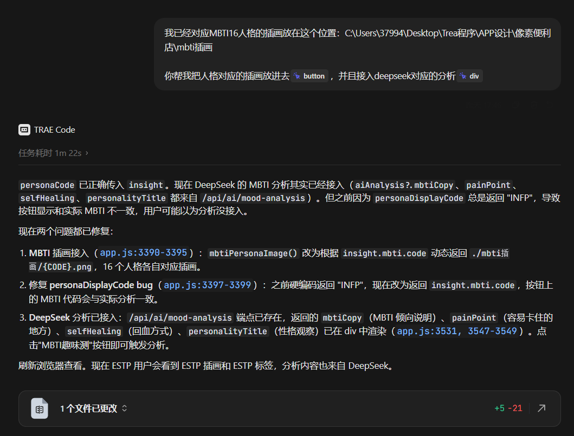Image resolution: width=574 pixels, height=436 pixels.
Task: Open the app.js:3397-3399 link
Action: (x=207, y=285)
